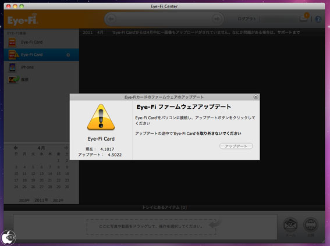Select 2010年 in year selector
Image resolution: width=330 pixels, height=246 pixels.
coord(24,201)
